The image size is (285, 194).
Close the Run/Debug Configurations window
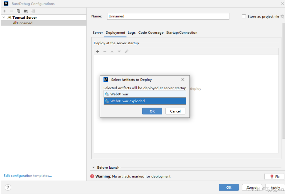[x=283, y=3]
